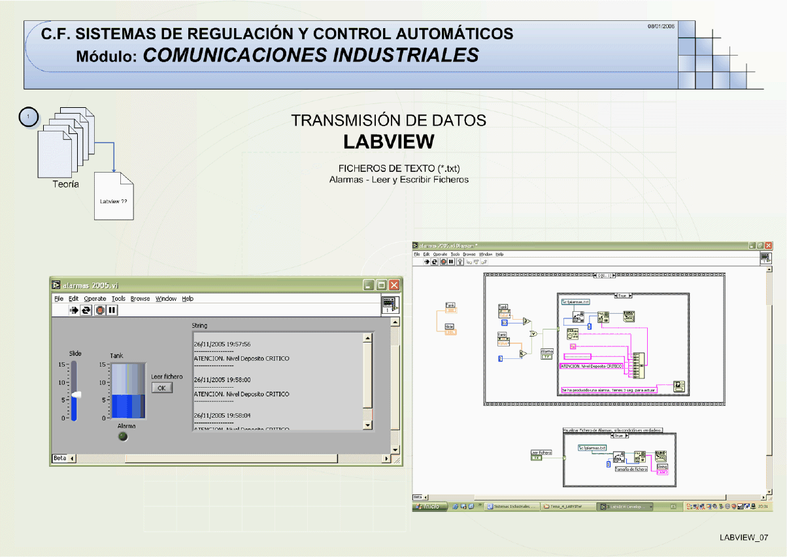This screenshot has height=557, width=787.
Task: Open Edit menu in Diagram window
Action: pyautogui.click(x=426, y=254)
